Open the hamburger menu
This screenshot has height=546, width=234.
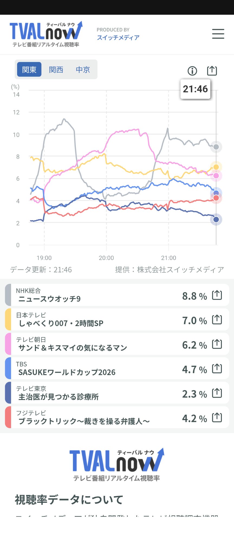coord(218,34)
